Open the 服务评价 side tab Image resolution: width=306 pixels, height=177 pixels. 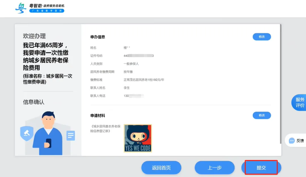point(300,102)
